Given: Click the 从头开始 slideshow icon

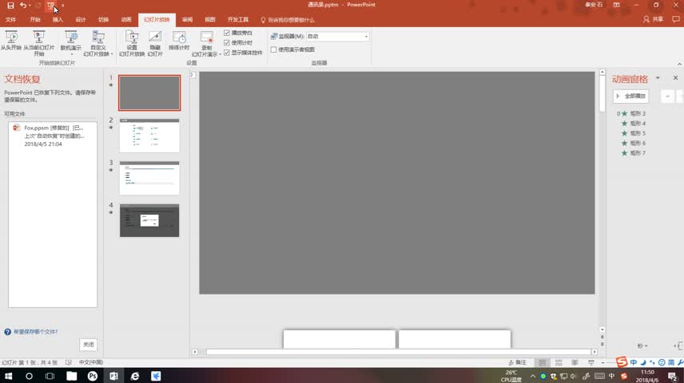Looking at the screenshot, I should 11,37.
